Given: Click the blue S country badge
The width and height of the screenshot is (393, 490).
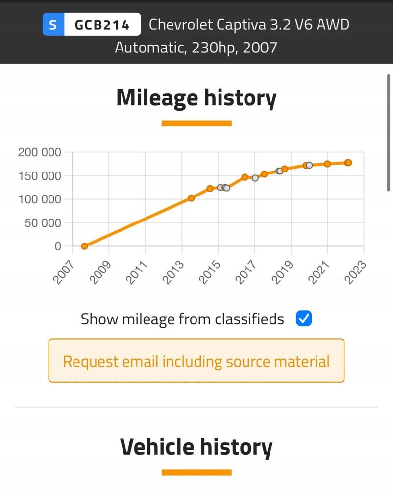Looking at the screenshot, I should (53, 25).
